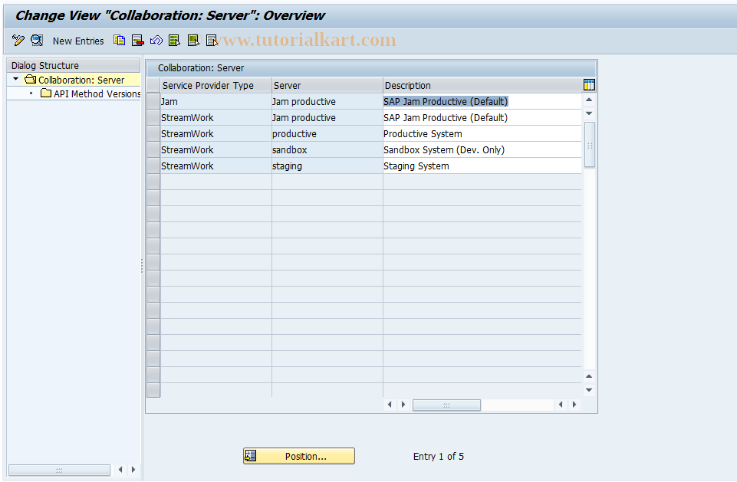Select row marker for StreamWork productive row
The width and height of the screenshot is (737, 482).
coord(153,133)
